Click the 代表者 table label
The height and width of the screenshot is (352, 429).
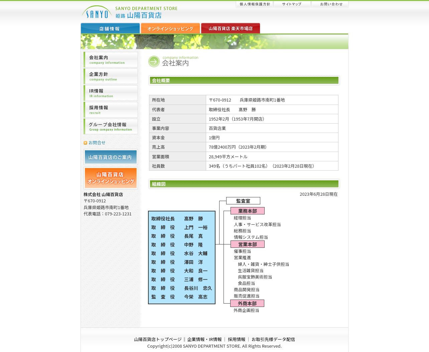click(158, 110)
